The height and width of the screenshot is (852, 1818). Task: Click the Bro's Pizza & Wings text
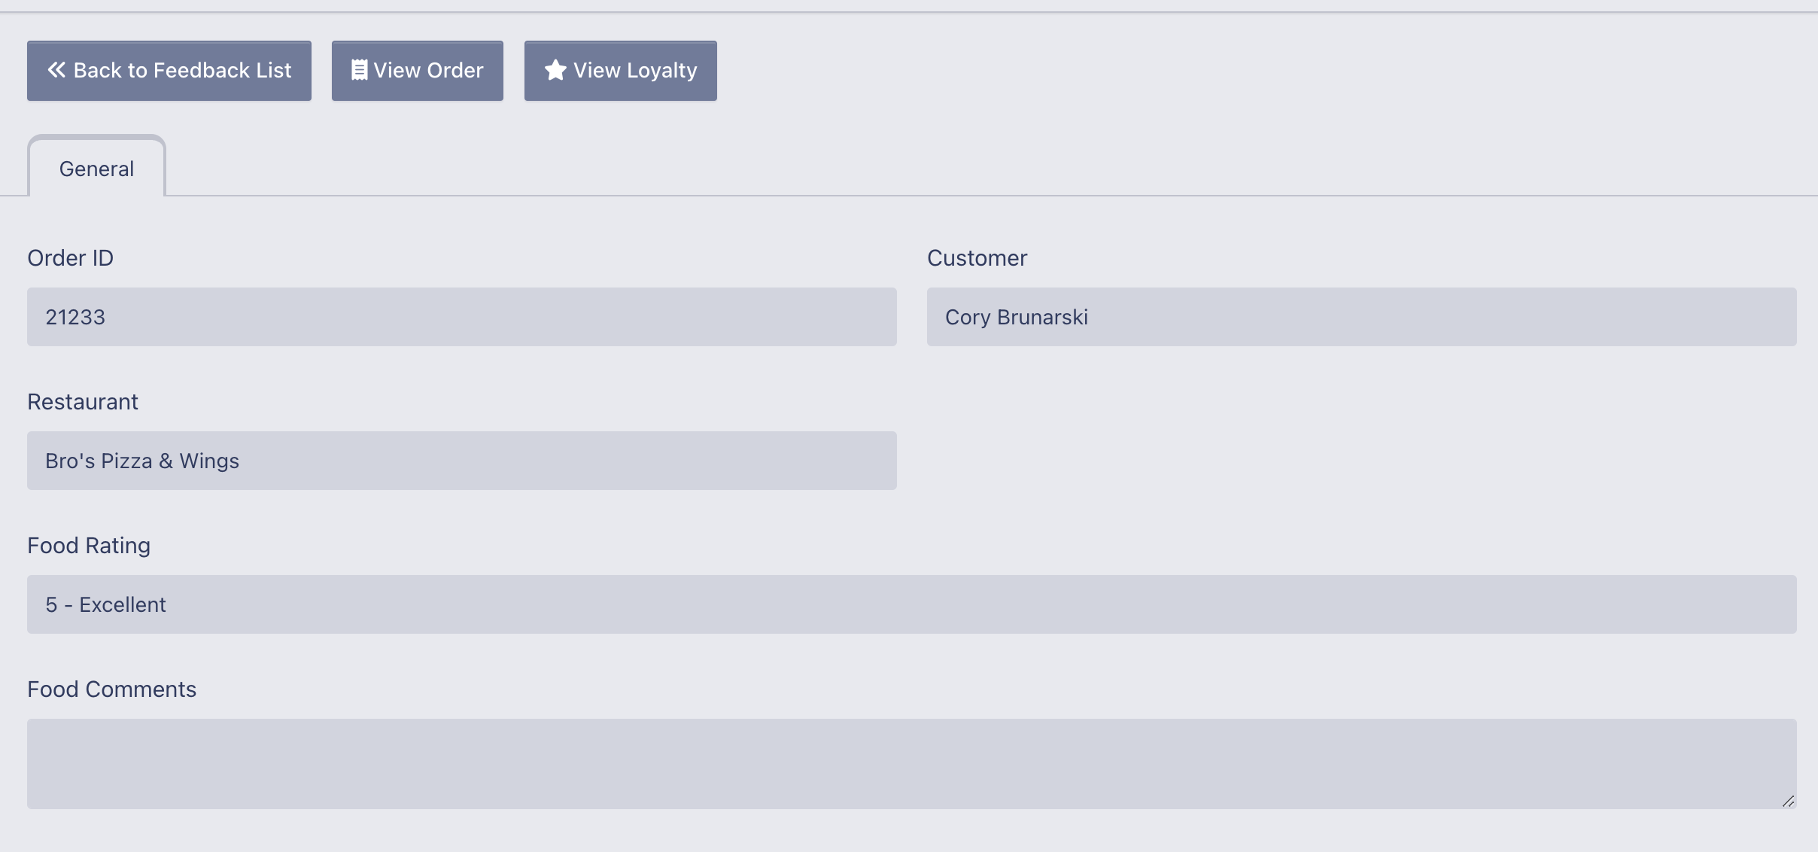click(142, 461)
